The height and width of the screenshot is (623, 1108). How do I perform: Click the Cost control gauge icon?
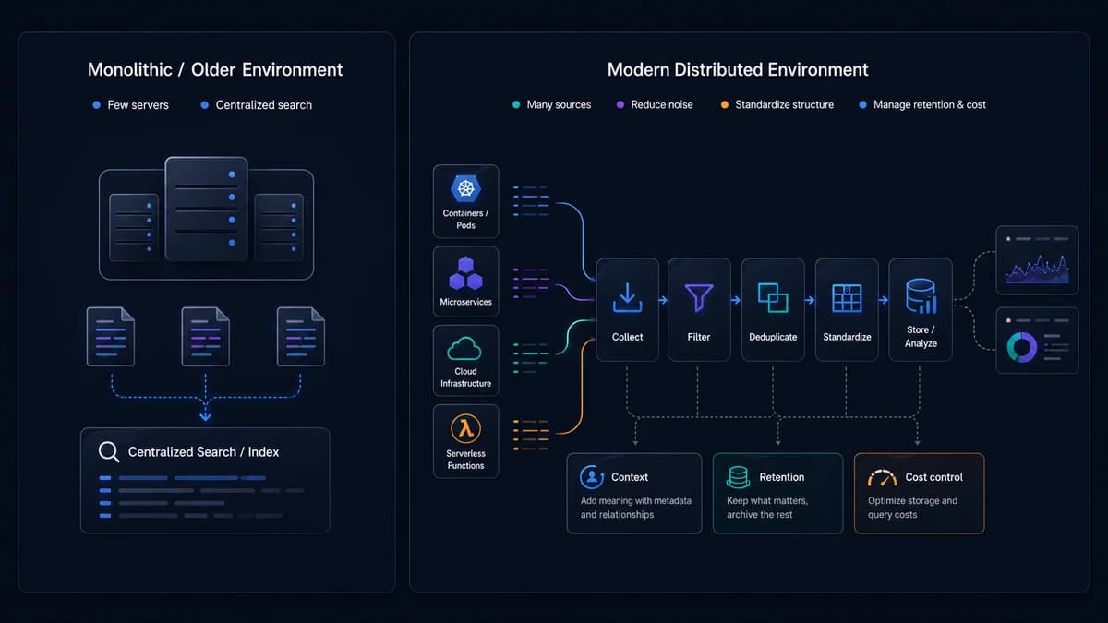point(883,477)
